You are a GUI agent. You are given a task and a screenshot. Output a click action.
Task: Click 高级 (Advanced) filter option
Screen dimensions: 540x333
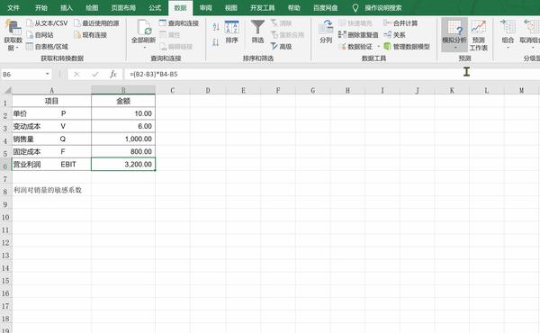coord(282,47)
